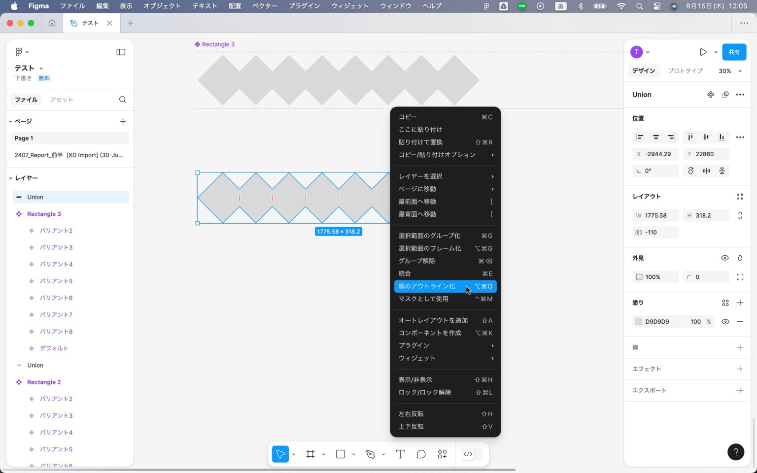Open the help question mark button
This screenshot has width=757, height=473.
[x=736, y=452]
